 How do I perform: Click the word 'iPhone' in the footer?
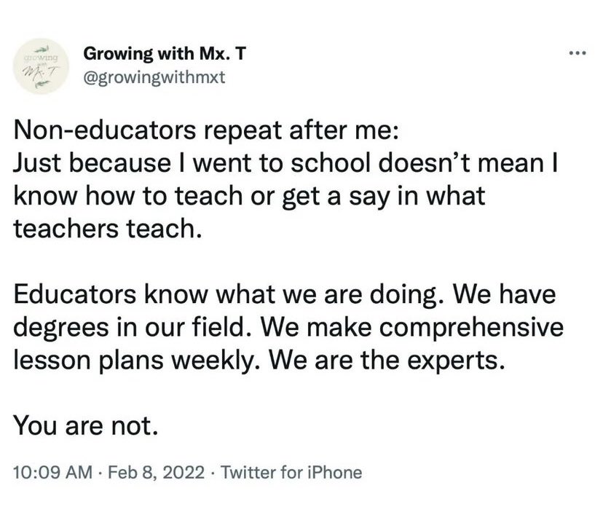[x=334, y=472]
